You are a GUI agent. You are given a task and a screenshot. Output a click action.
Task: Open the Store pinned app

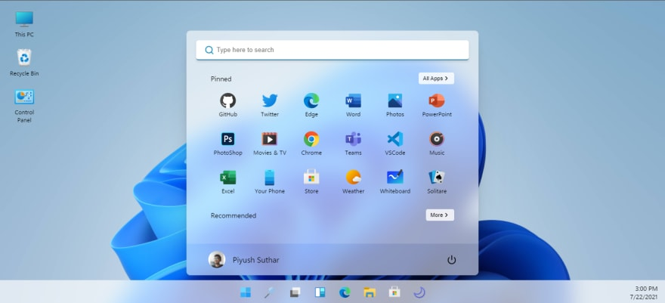click(x=311, y=182)
